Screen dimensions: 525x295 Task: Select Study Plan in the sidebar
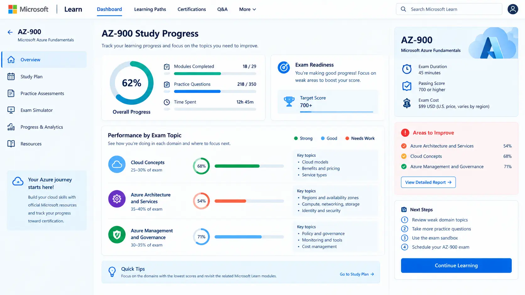tap(44, 77)
